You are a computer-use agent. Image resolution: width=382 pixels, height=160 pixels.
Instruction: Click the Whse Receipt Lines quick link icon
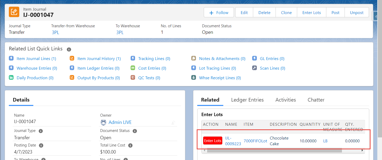pyautogui.click(x=194, y=78)
